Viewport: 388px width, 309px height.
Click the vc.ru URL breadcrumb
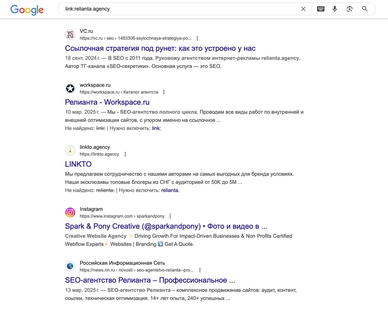pos(135,38)
